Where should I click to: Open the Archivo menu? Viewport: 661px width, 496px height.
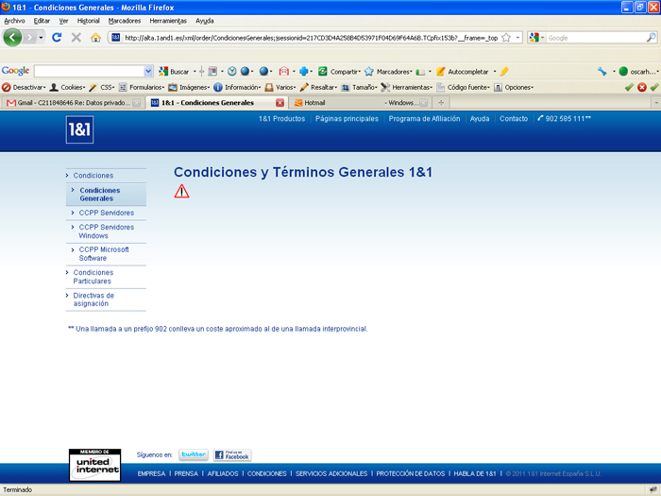[x=14, y=21]
